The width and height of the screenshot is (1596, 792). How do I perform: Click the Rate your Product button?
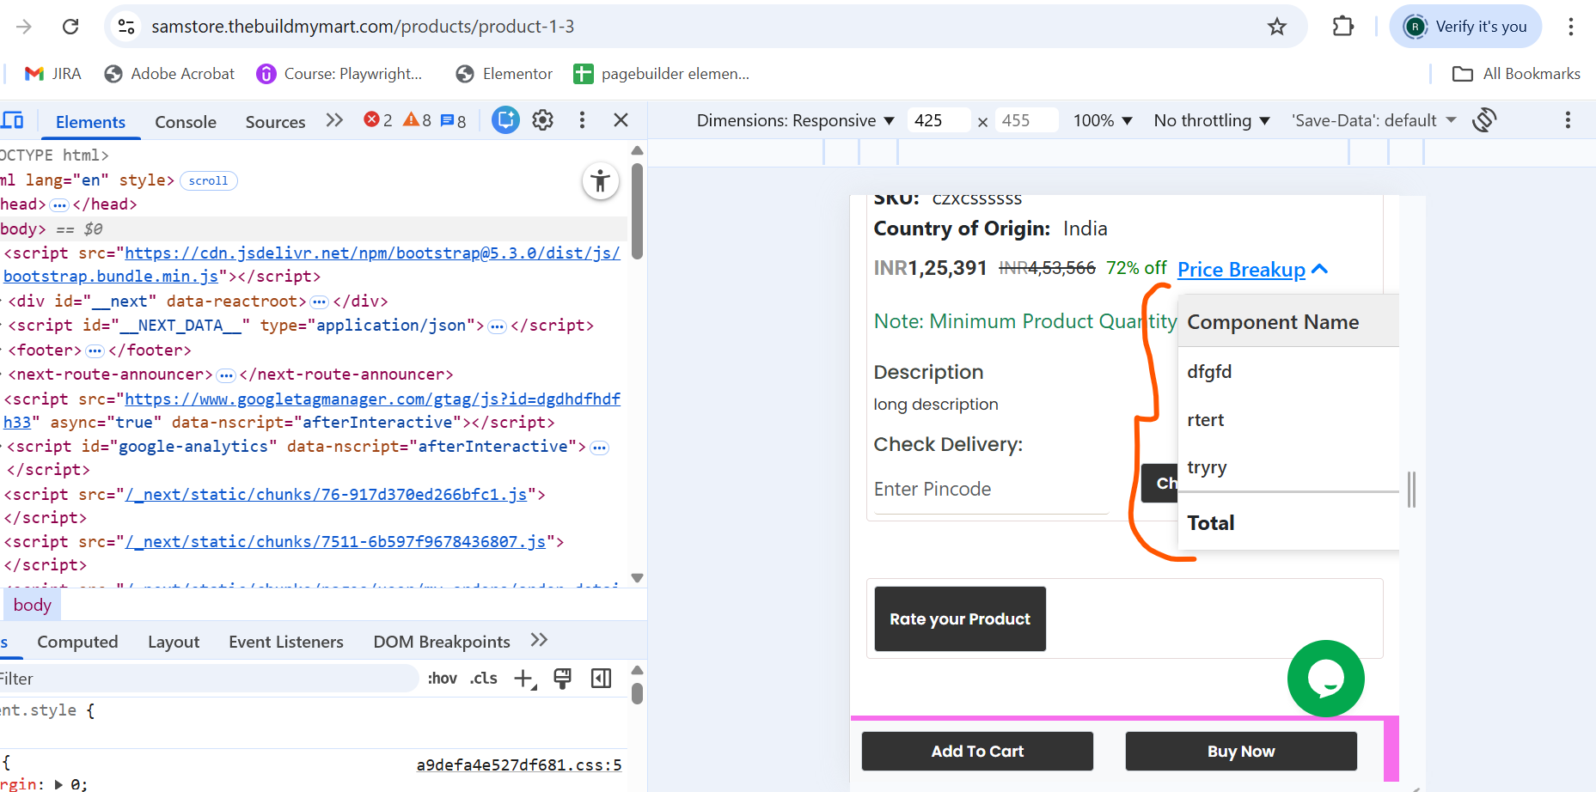point(960,618)
